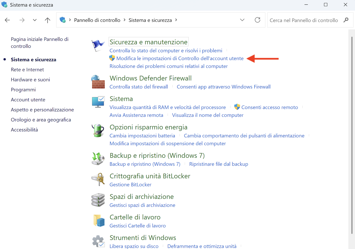Click the Opzioni risparmio energia battery icon

click(98, 131)
